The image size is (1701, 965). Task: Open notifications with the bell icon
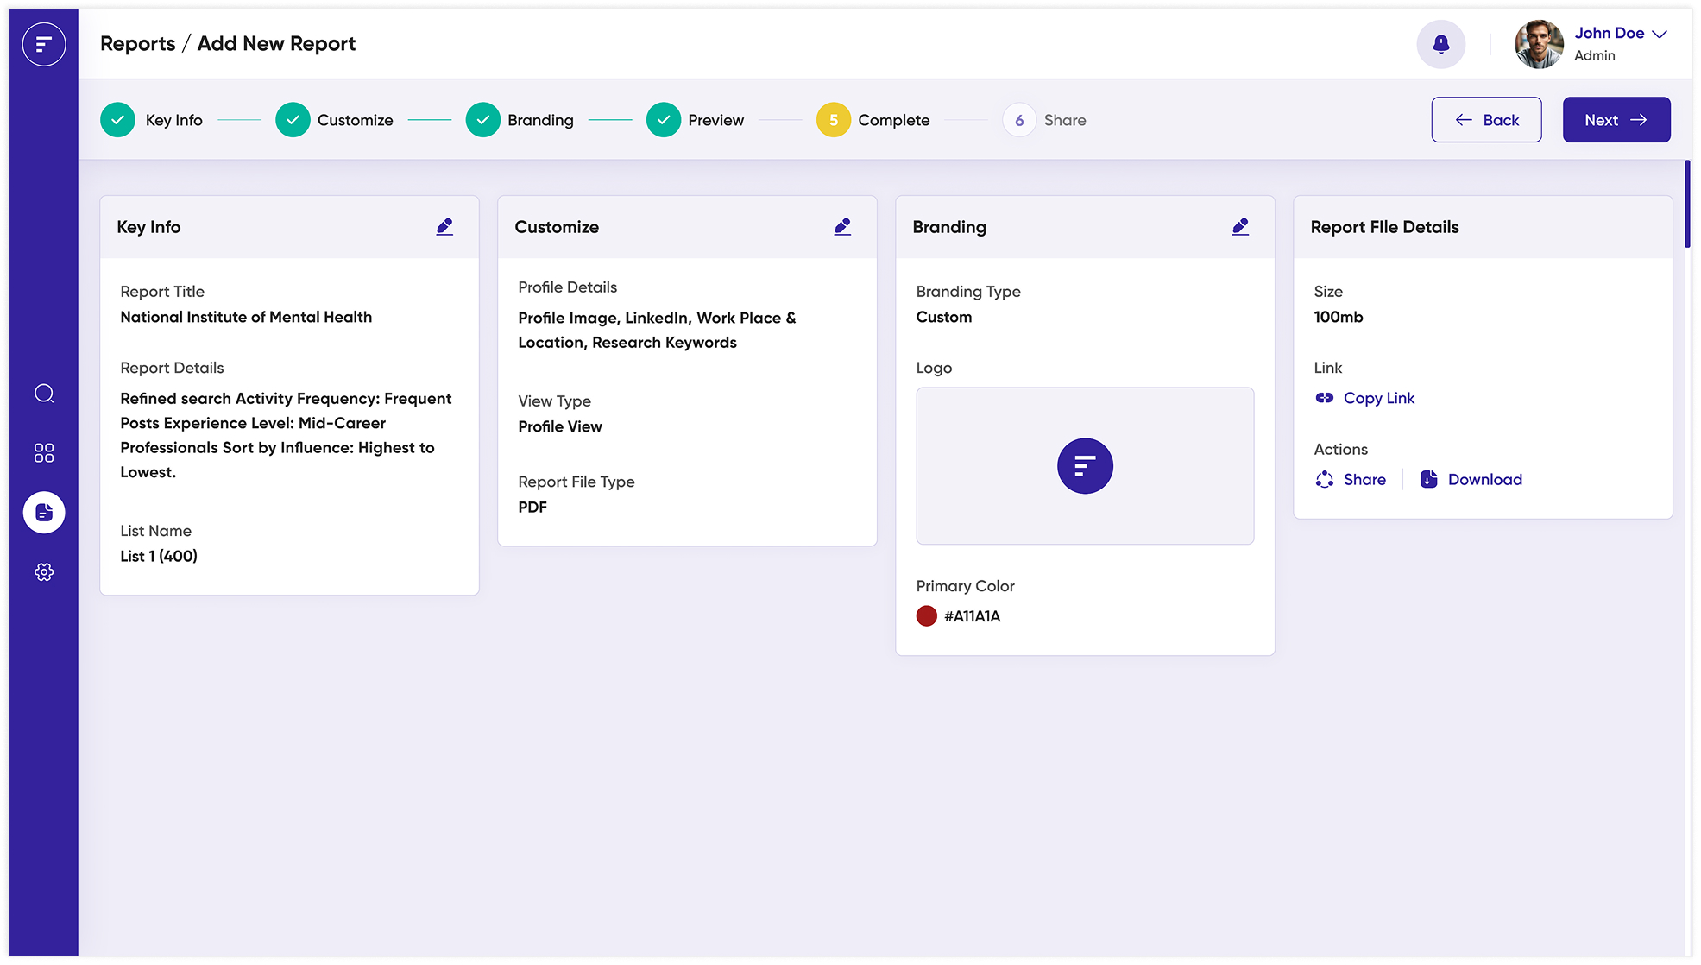[1440, 44]
